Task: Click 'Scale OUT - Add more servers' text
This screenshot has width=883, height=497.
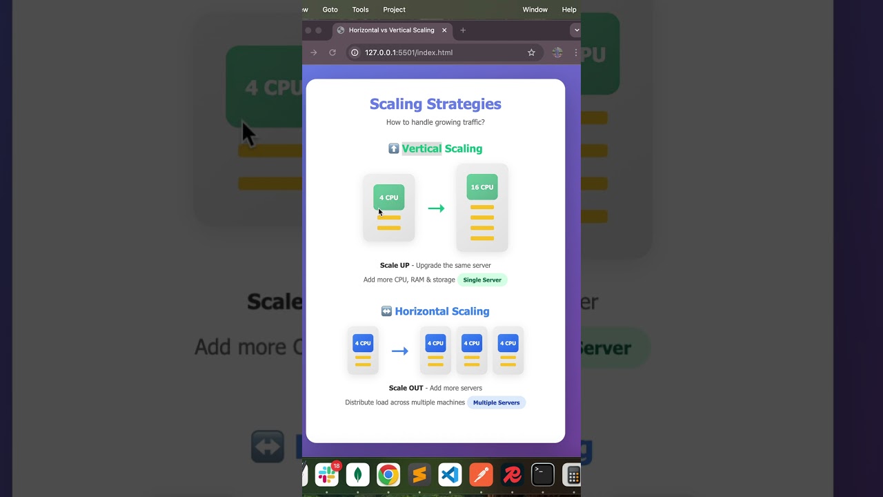Action: pyautogui.click(x=435, y=388)
